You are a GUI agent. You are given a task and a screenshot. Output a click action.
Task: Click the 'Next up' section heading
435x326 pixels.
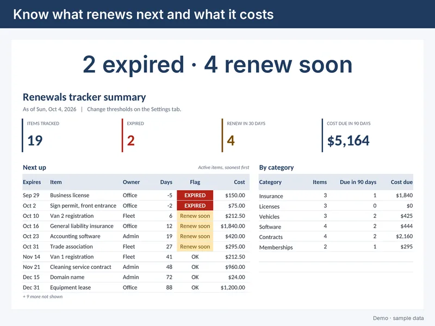34,167
